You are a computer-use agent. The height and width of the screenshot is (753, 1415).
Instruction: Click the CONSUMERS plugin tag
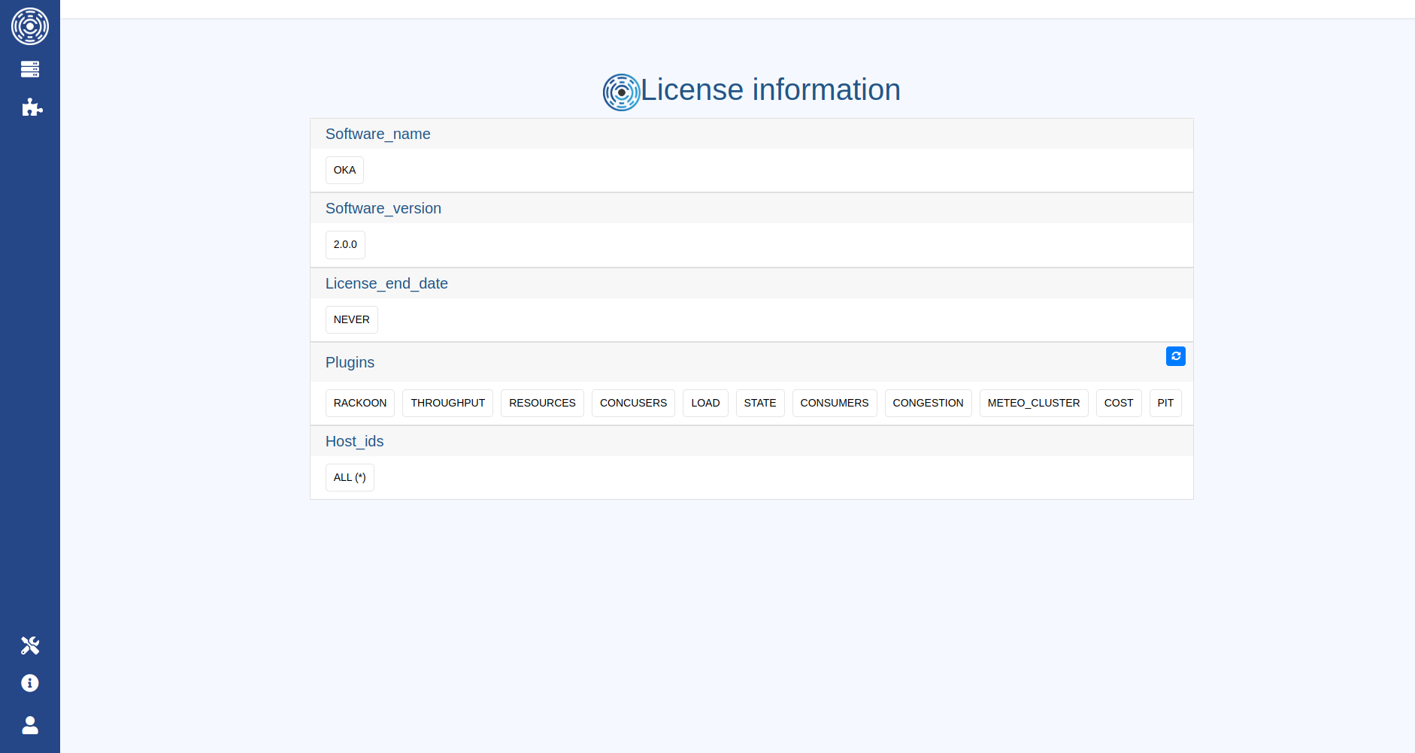[x=835, y=404]
